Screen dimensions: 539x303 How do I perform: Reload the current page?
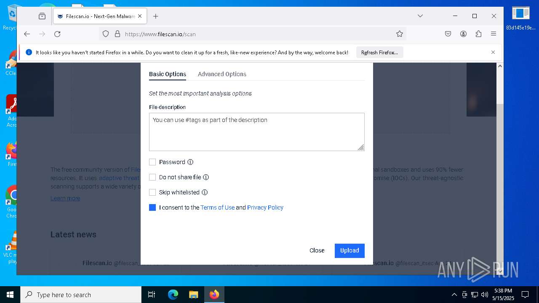[x=57, y=34]
